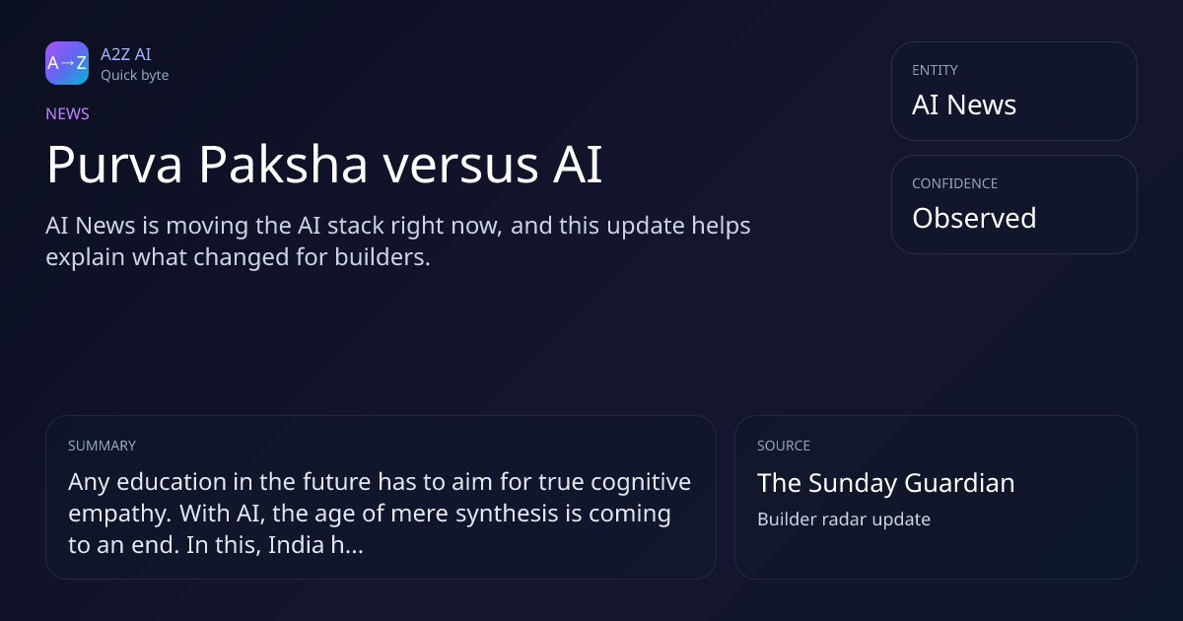The height and width of the screenshot is (621, 1183).
Task: Click the A2Z AI brand name
Action: [x=125, y=54]
